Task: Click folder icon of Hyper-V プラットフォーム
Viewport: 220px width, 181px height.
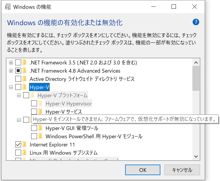Action: tap(33, 95)
